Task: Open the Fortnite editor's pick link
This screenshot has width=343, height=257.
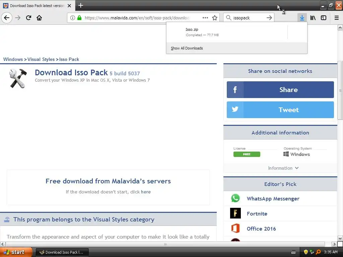Action: pos(257,214)
